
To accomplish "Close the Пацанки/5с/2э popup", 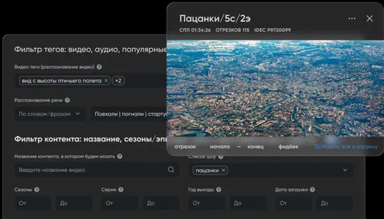I will [369, 19].
